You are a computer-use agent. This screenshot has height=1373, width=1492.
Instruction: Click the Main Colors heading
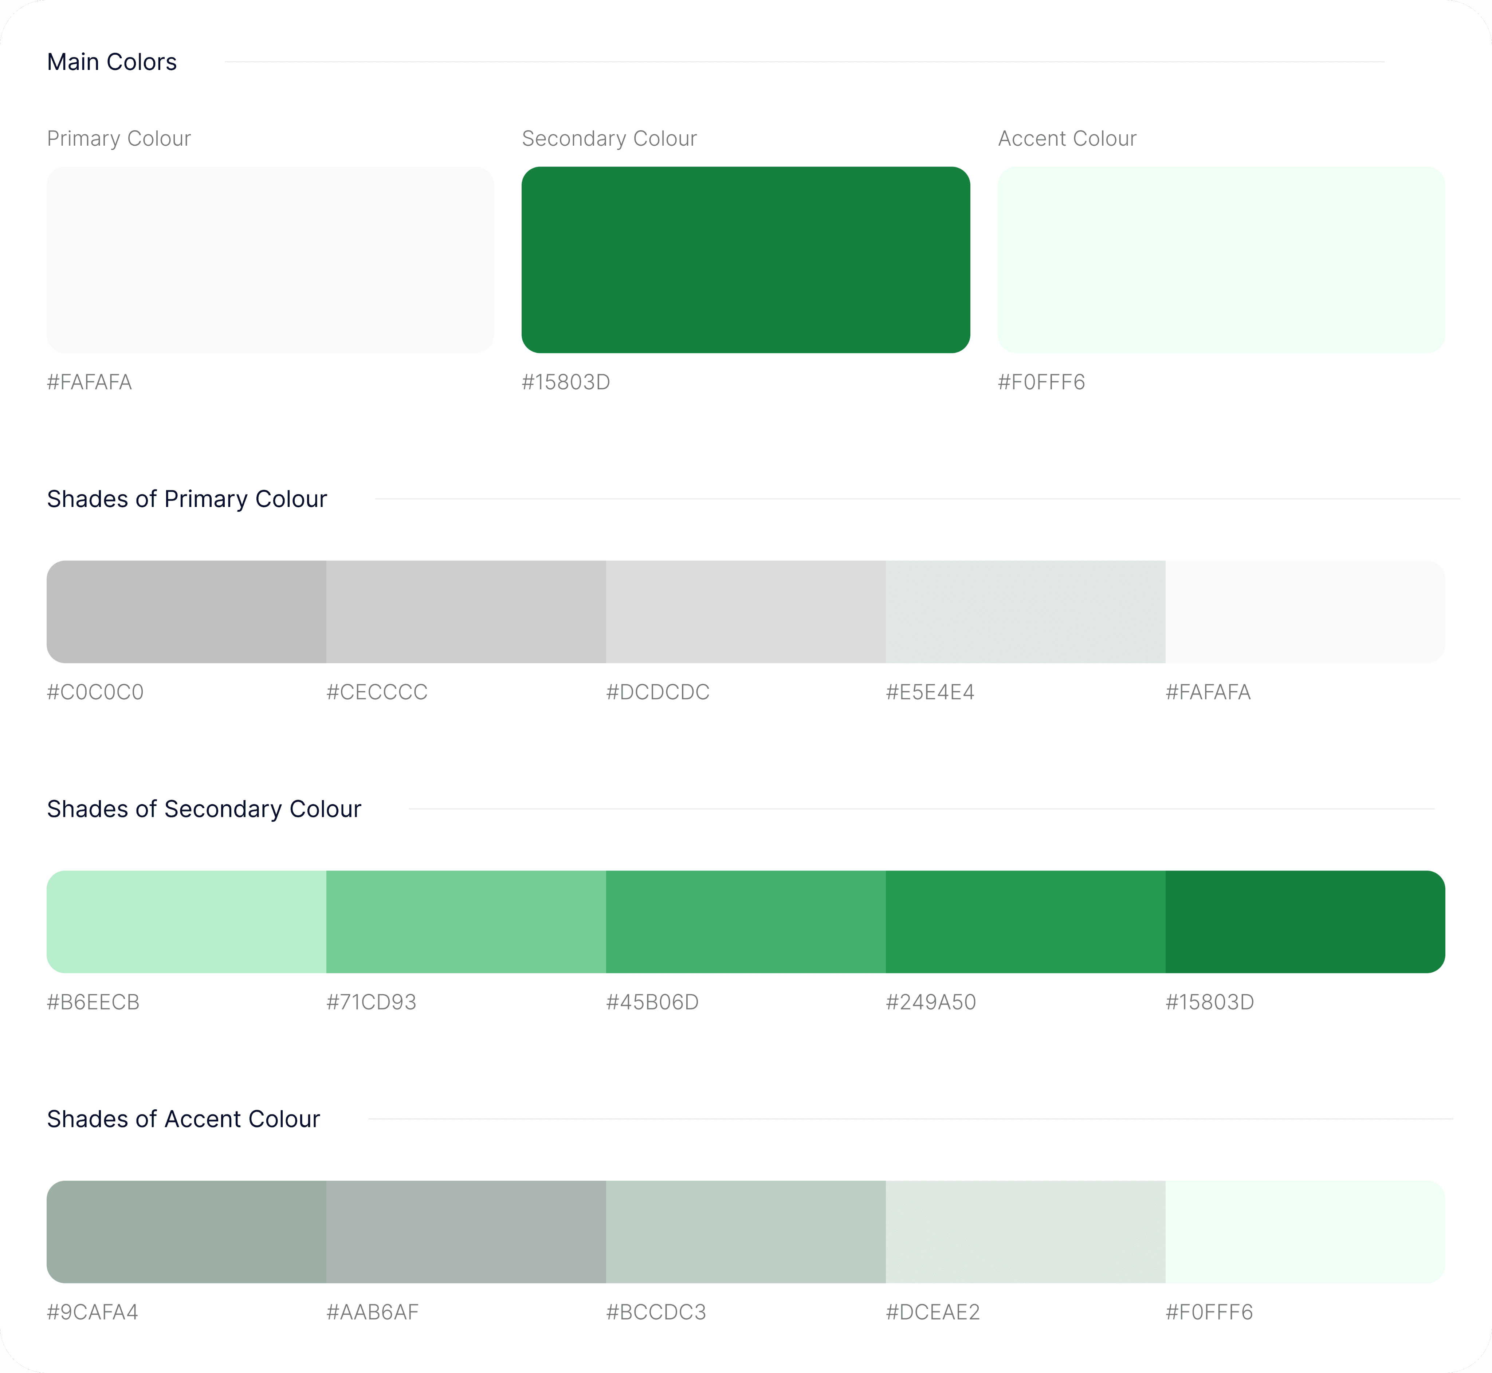click(x=112, y=62)
